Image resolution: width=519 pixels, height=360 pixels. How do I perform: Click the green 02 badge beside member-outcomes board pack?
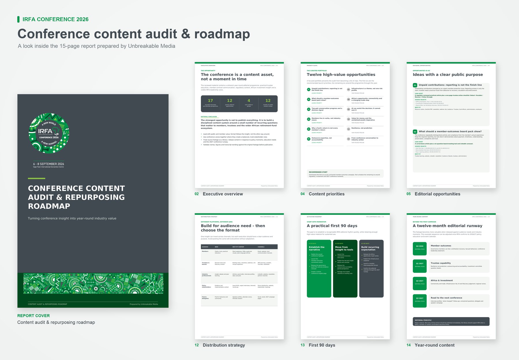point(415,132)
